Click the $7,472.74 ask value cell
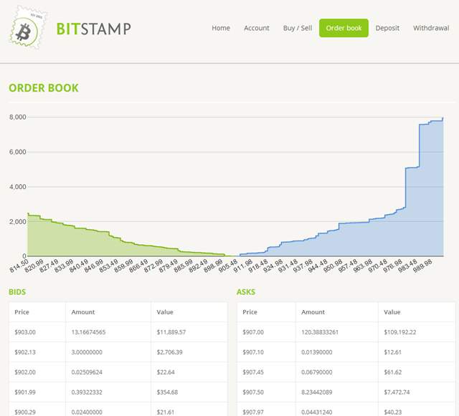459x416 pixels. [x=399, y=392]
